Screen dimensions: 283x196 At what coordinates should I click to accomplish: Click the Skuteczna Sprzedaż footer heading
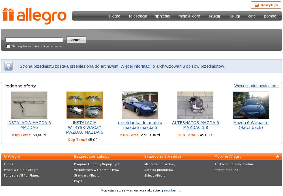click(163, 157)
